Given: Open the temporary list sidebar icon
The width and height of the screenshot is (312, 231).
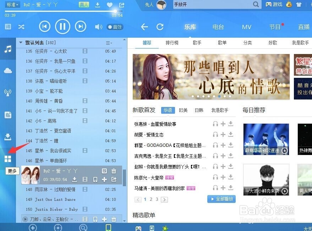Looking at the screenshot, I should (8, 115).
